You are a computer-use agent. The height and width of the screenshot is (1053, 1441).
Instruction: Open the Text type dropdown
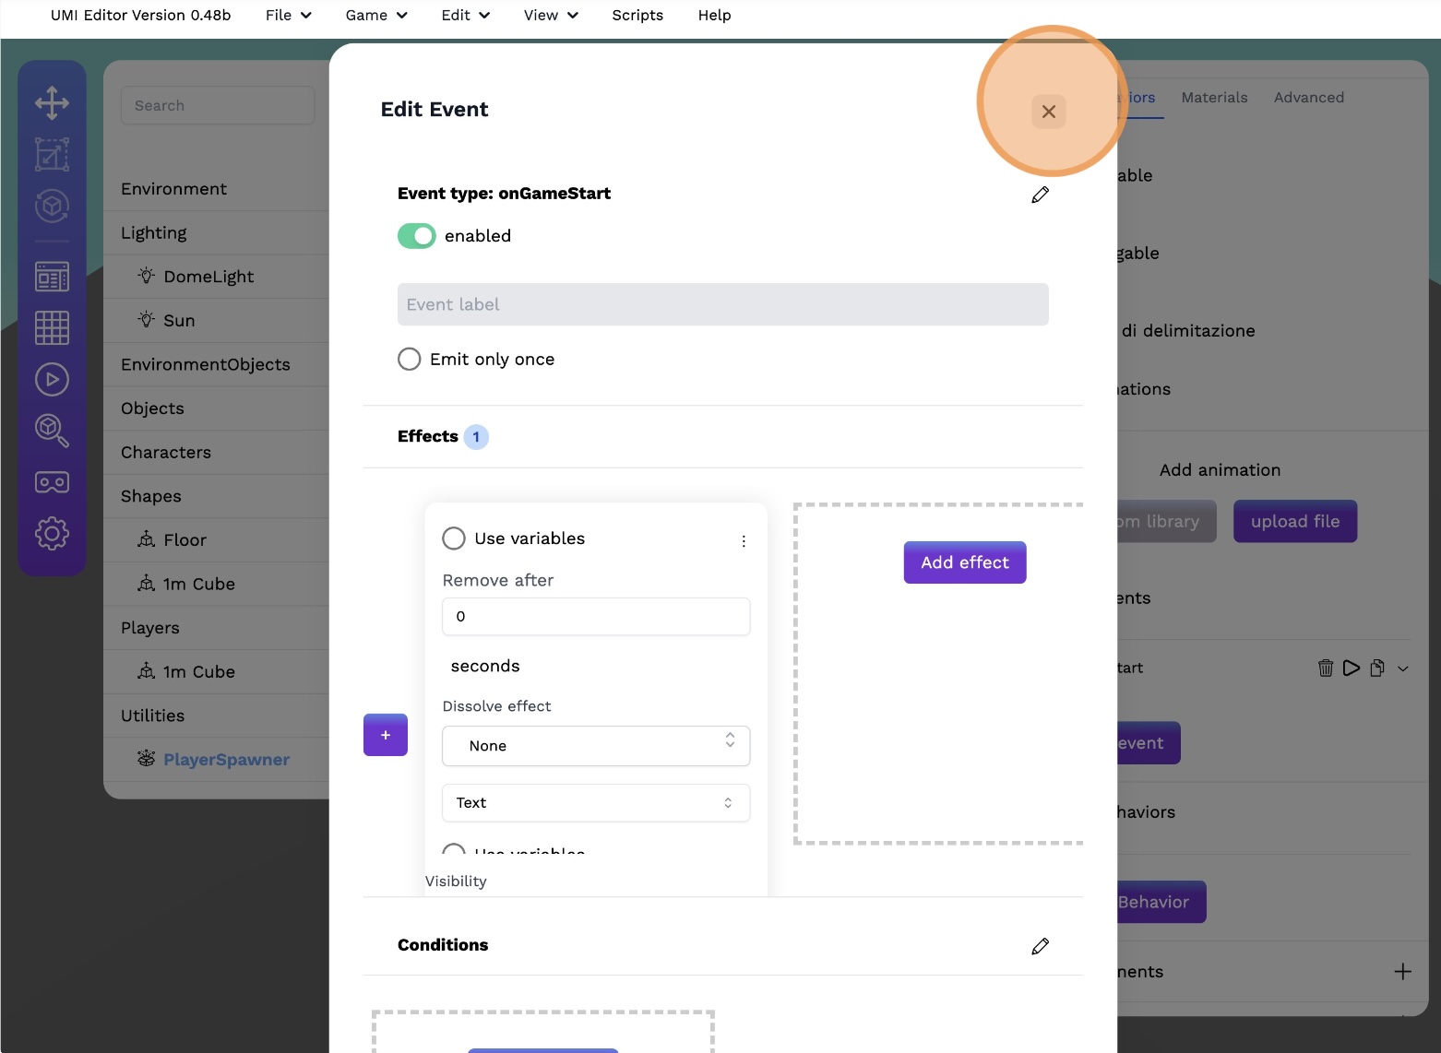coord(596,803)
